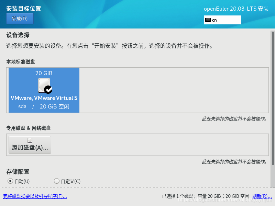This screenshot has height=206, width=275.
Task: Select the 自定义(C) storage configuration option
Action: coord(56,181)
